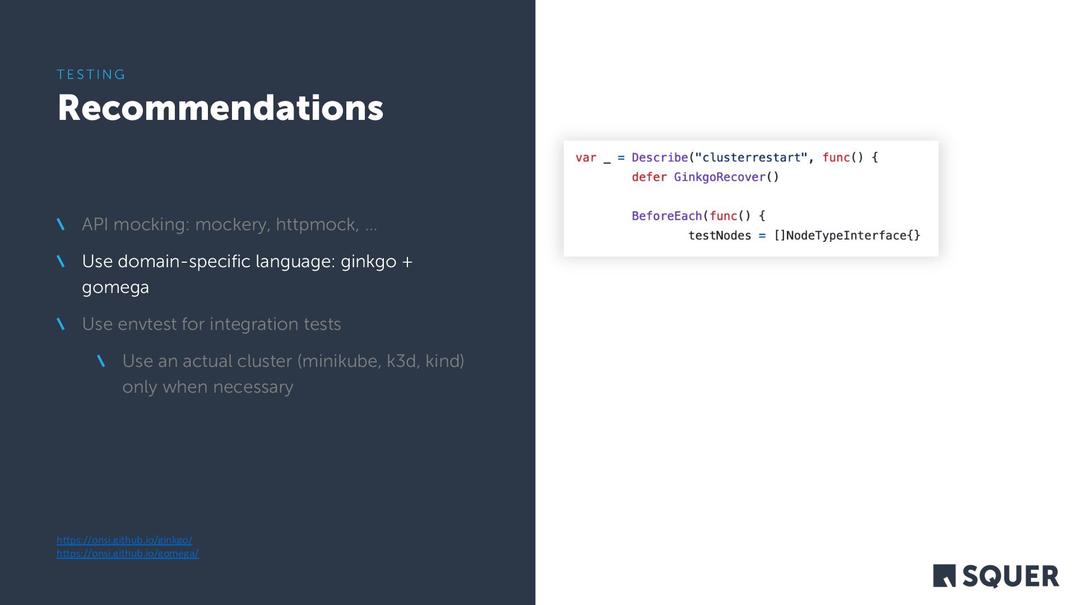Click bullet marker beside domain-specific language

61,262
